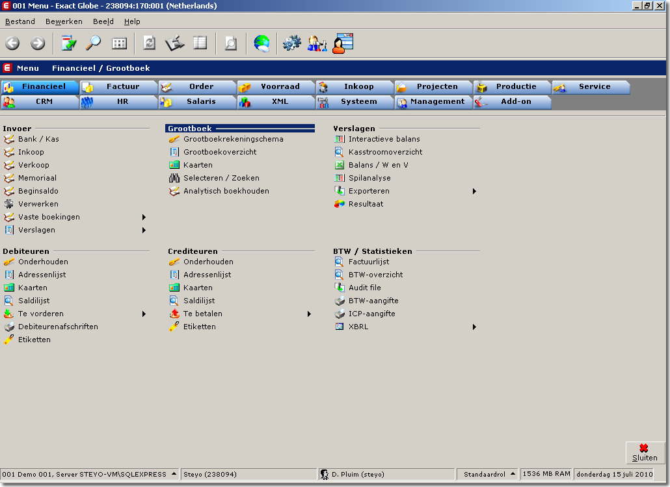Screen dimensions: 670x487
Task: Expand the Exporteren submenu arrow
Action: [x=474, y=191]
